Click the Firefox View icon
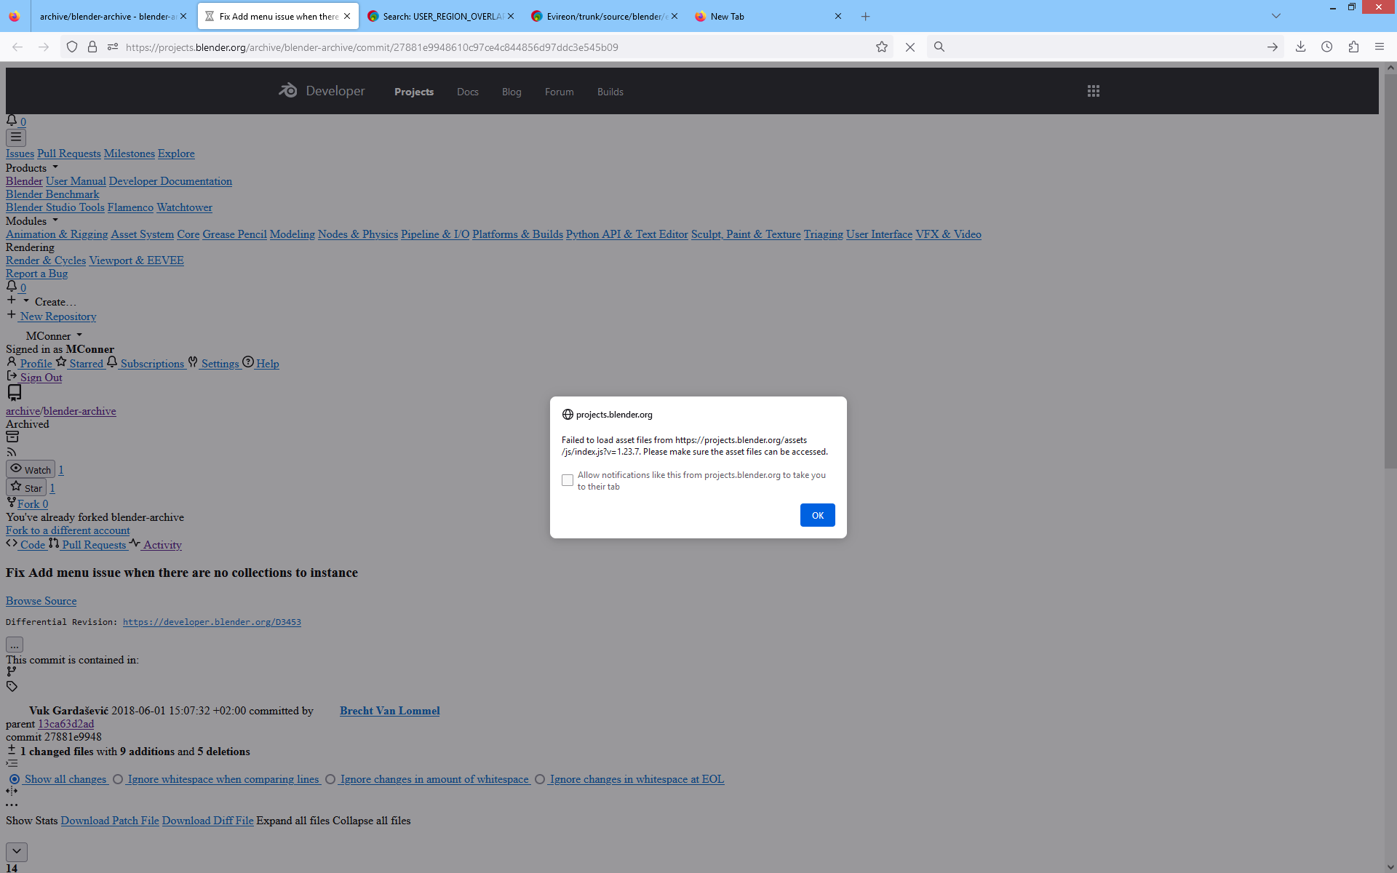 tap(15, 16)
